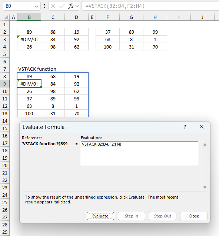This screenshot has height=236, width=219.
Task: Click the evaluation scroll down arrow
Action: pyautogui.click(x=205, y=187)
